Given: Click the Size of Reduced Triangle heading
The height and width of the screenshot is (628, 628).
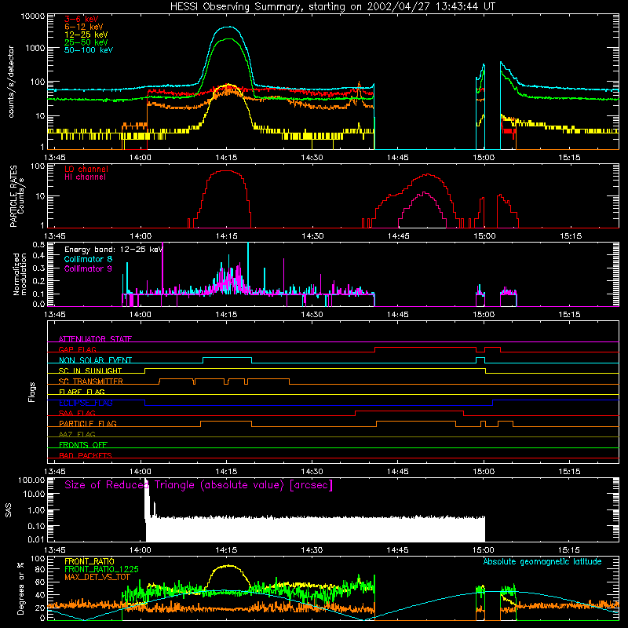Looking at the screenshot, I should [199, 485].
